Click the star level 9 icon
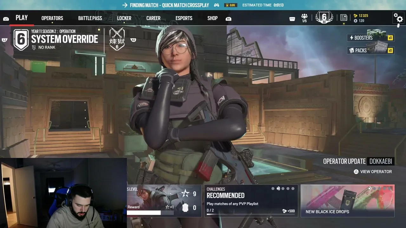The image size is (406, 228). (186, 194)
